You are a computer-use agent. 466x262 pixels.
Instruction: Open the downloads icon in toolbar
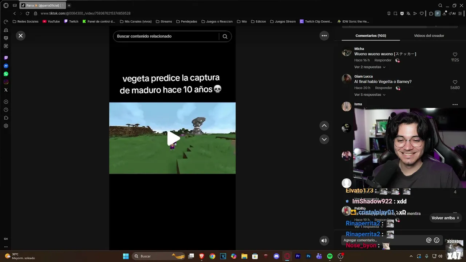coord(445,13)
